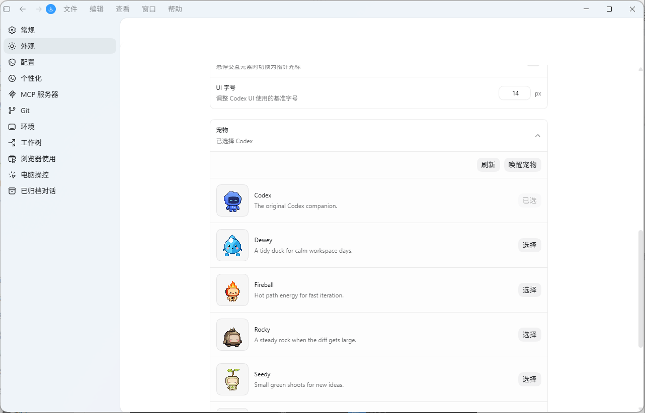Click the 电脑操控 cursor icon
This screenshot has width=645, height=413.
(x=12, y=175)
